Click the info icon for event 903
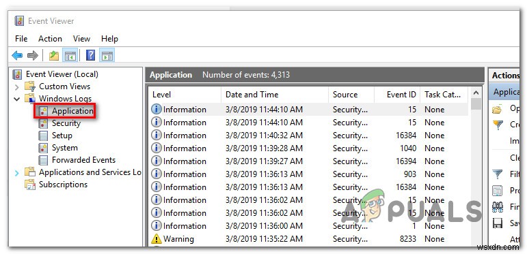Viewport: 527px width, 254px height. [157, 174]
